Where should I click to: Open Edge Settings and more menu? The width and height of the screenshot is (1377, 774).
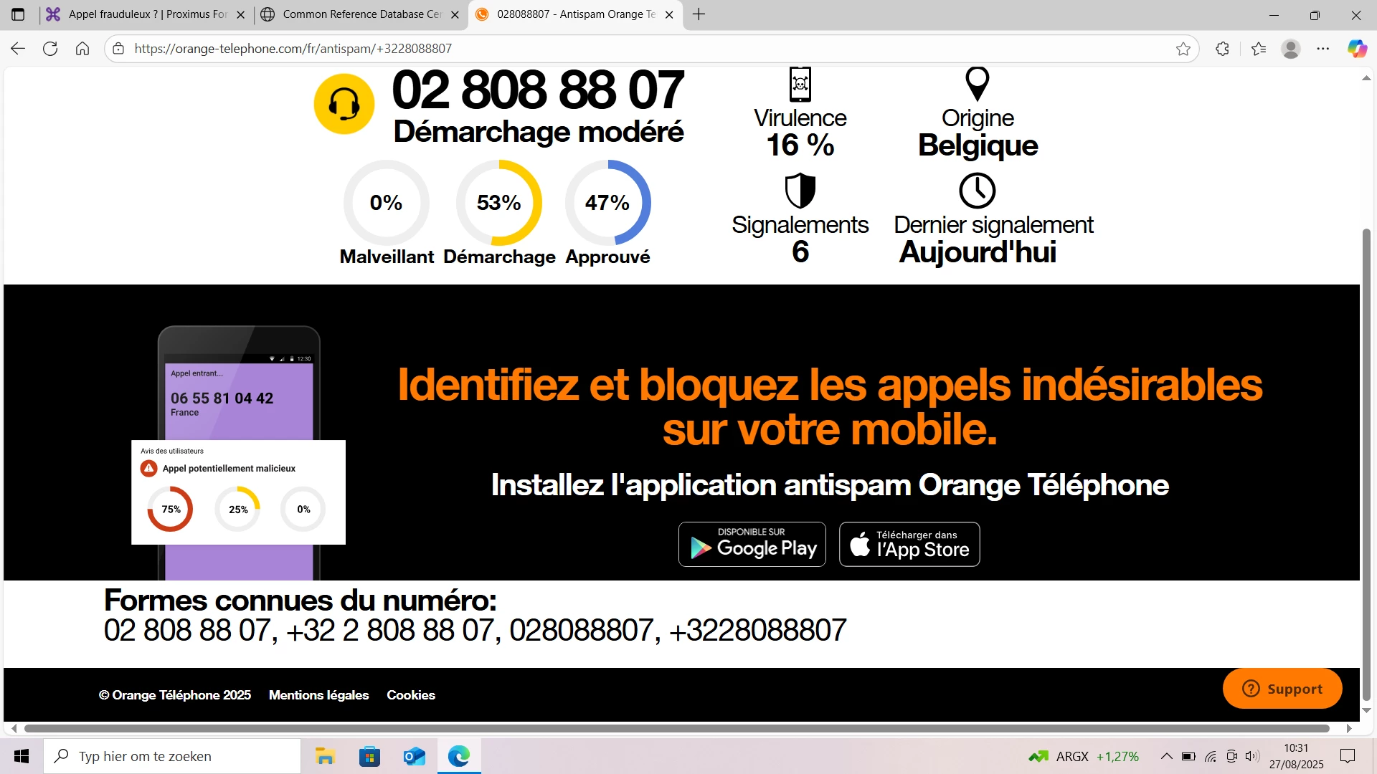1323,49
